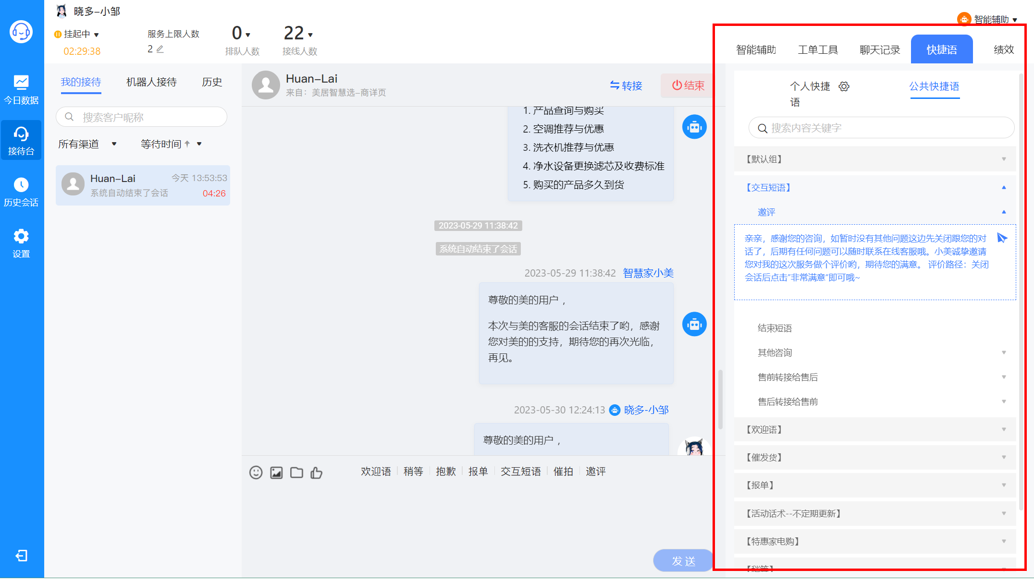Click the folder file icon in chat toolbar
This screenshot has height=582, width=1034.
point(296,473)
